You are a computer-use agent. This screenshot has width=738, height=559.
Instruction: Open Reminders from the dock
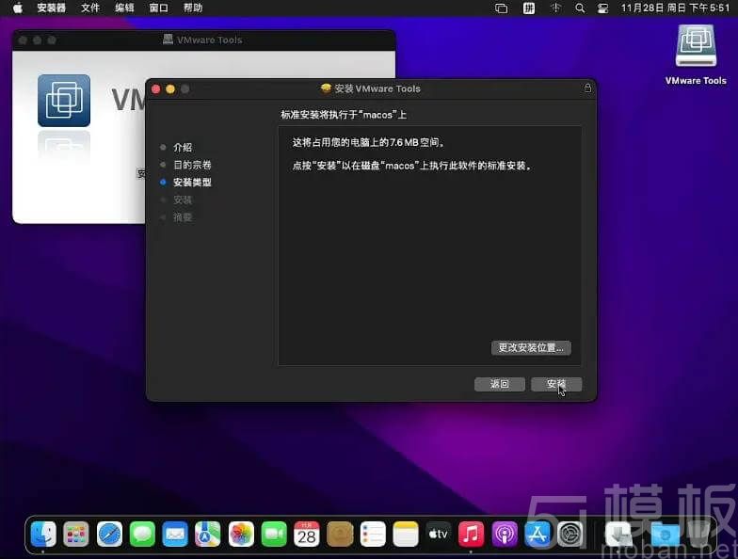[373, 535]
